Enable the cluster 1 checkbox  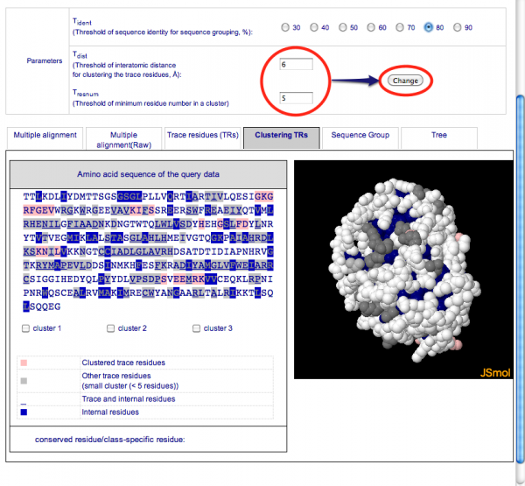click(26, 328)
